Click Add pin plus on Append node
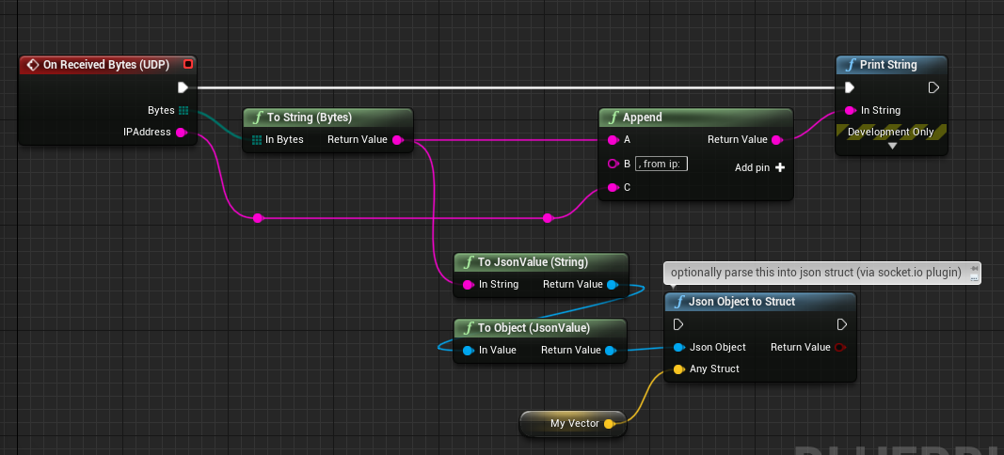1004x455 pixels. [x=780, y=167]
